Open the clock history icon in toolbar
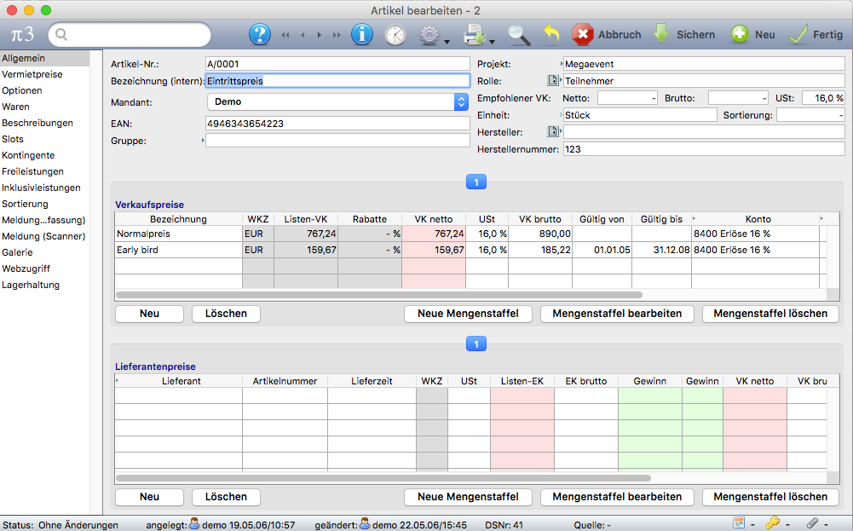This screenshot has width=853, height=531. [x=395, y=35]
